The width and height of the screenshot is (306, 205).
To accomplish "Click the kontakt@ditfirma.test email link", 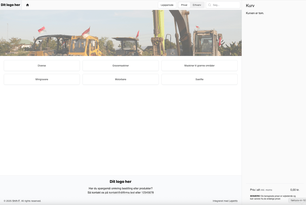I will pos(122,193).
